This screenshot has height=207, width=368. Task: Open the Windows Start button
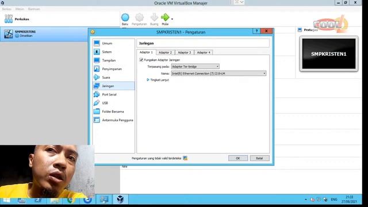pyautogui.click(x=6, y=200)
